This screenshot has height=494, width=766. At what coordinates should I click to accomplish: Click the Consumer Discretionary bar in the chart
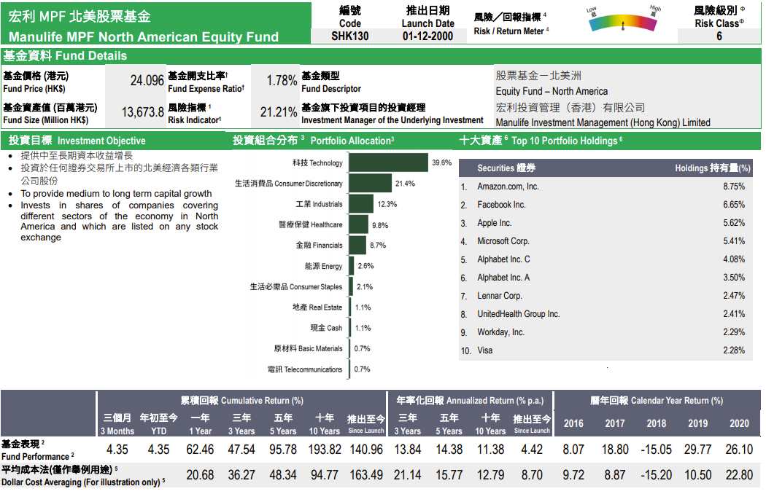coord(371,183)
